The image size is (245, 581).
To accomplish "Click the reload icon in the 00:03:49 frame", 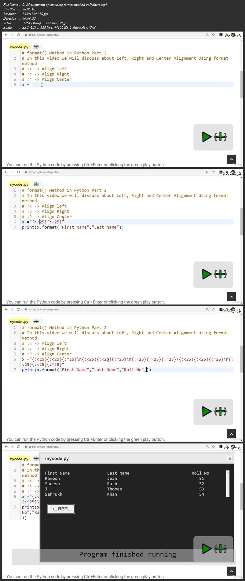I will point(18,309).
